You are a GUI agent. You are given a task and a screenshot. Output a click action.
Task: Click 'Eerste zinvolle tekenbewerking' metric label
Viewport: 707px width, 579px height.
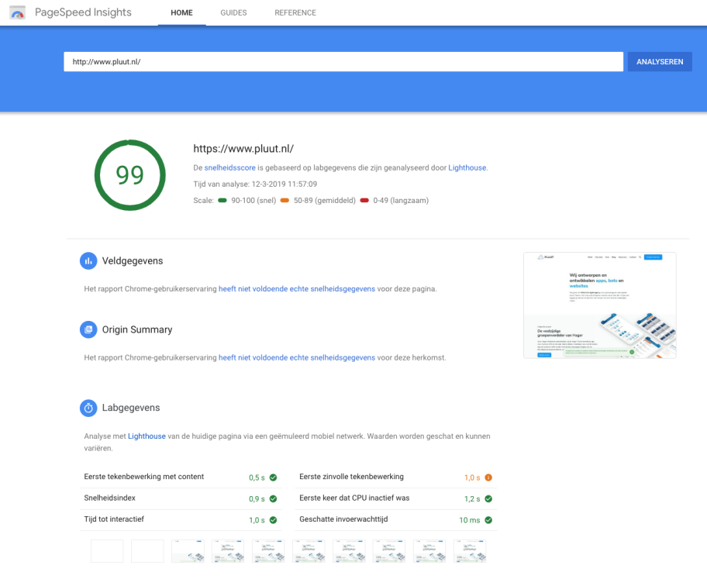pos(352,477)
